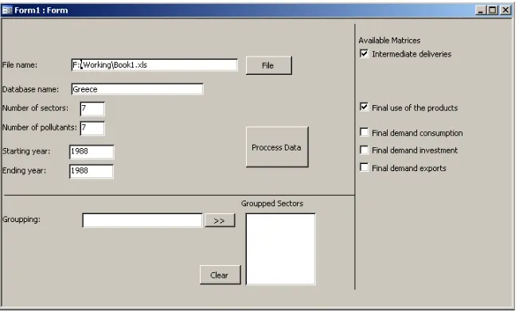The image size is (519, 312).
Task: Click inside the Groupped Sectors list box
Action: point(281,249)
